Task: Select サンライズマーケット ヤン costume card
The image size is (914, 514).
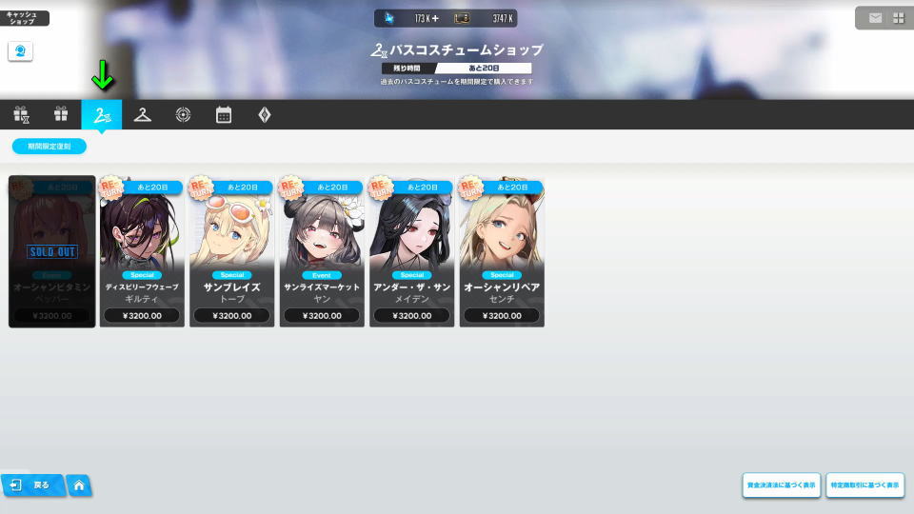Action: point(322,251)
